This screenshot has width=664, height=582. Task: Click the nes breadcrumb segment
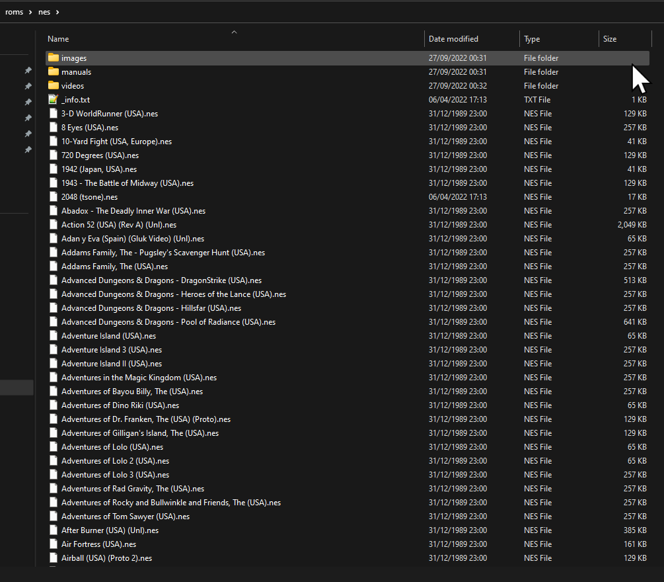point(44,12)
